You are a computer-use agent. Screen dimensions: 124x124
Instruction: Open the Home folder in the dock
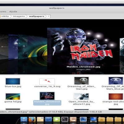pos(102,119)
